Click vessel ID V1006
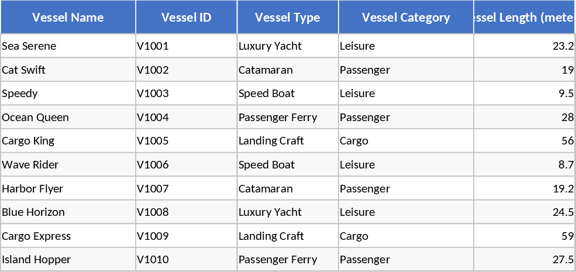The width and height of the screenshot is (576, 272). pos(153,165)
